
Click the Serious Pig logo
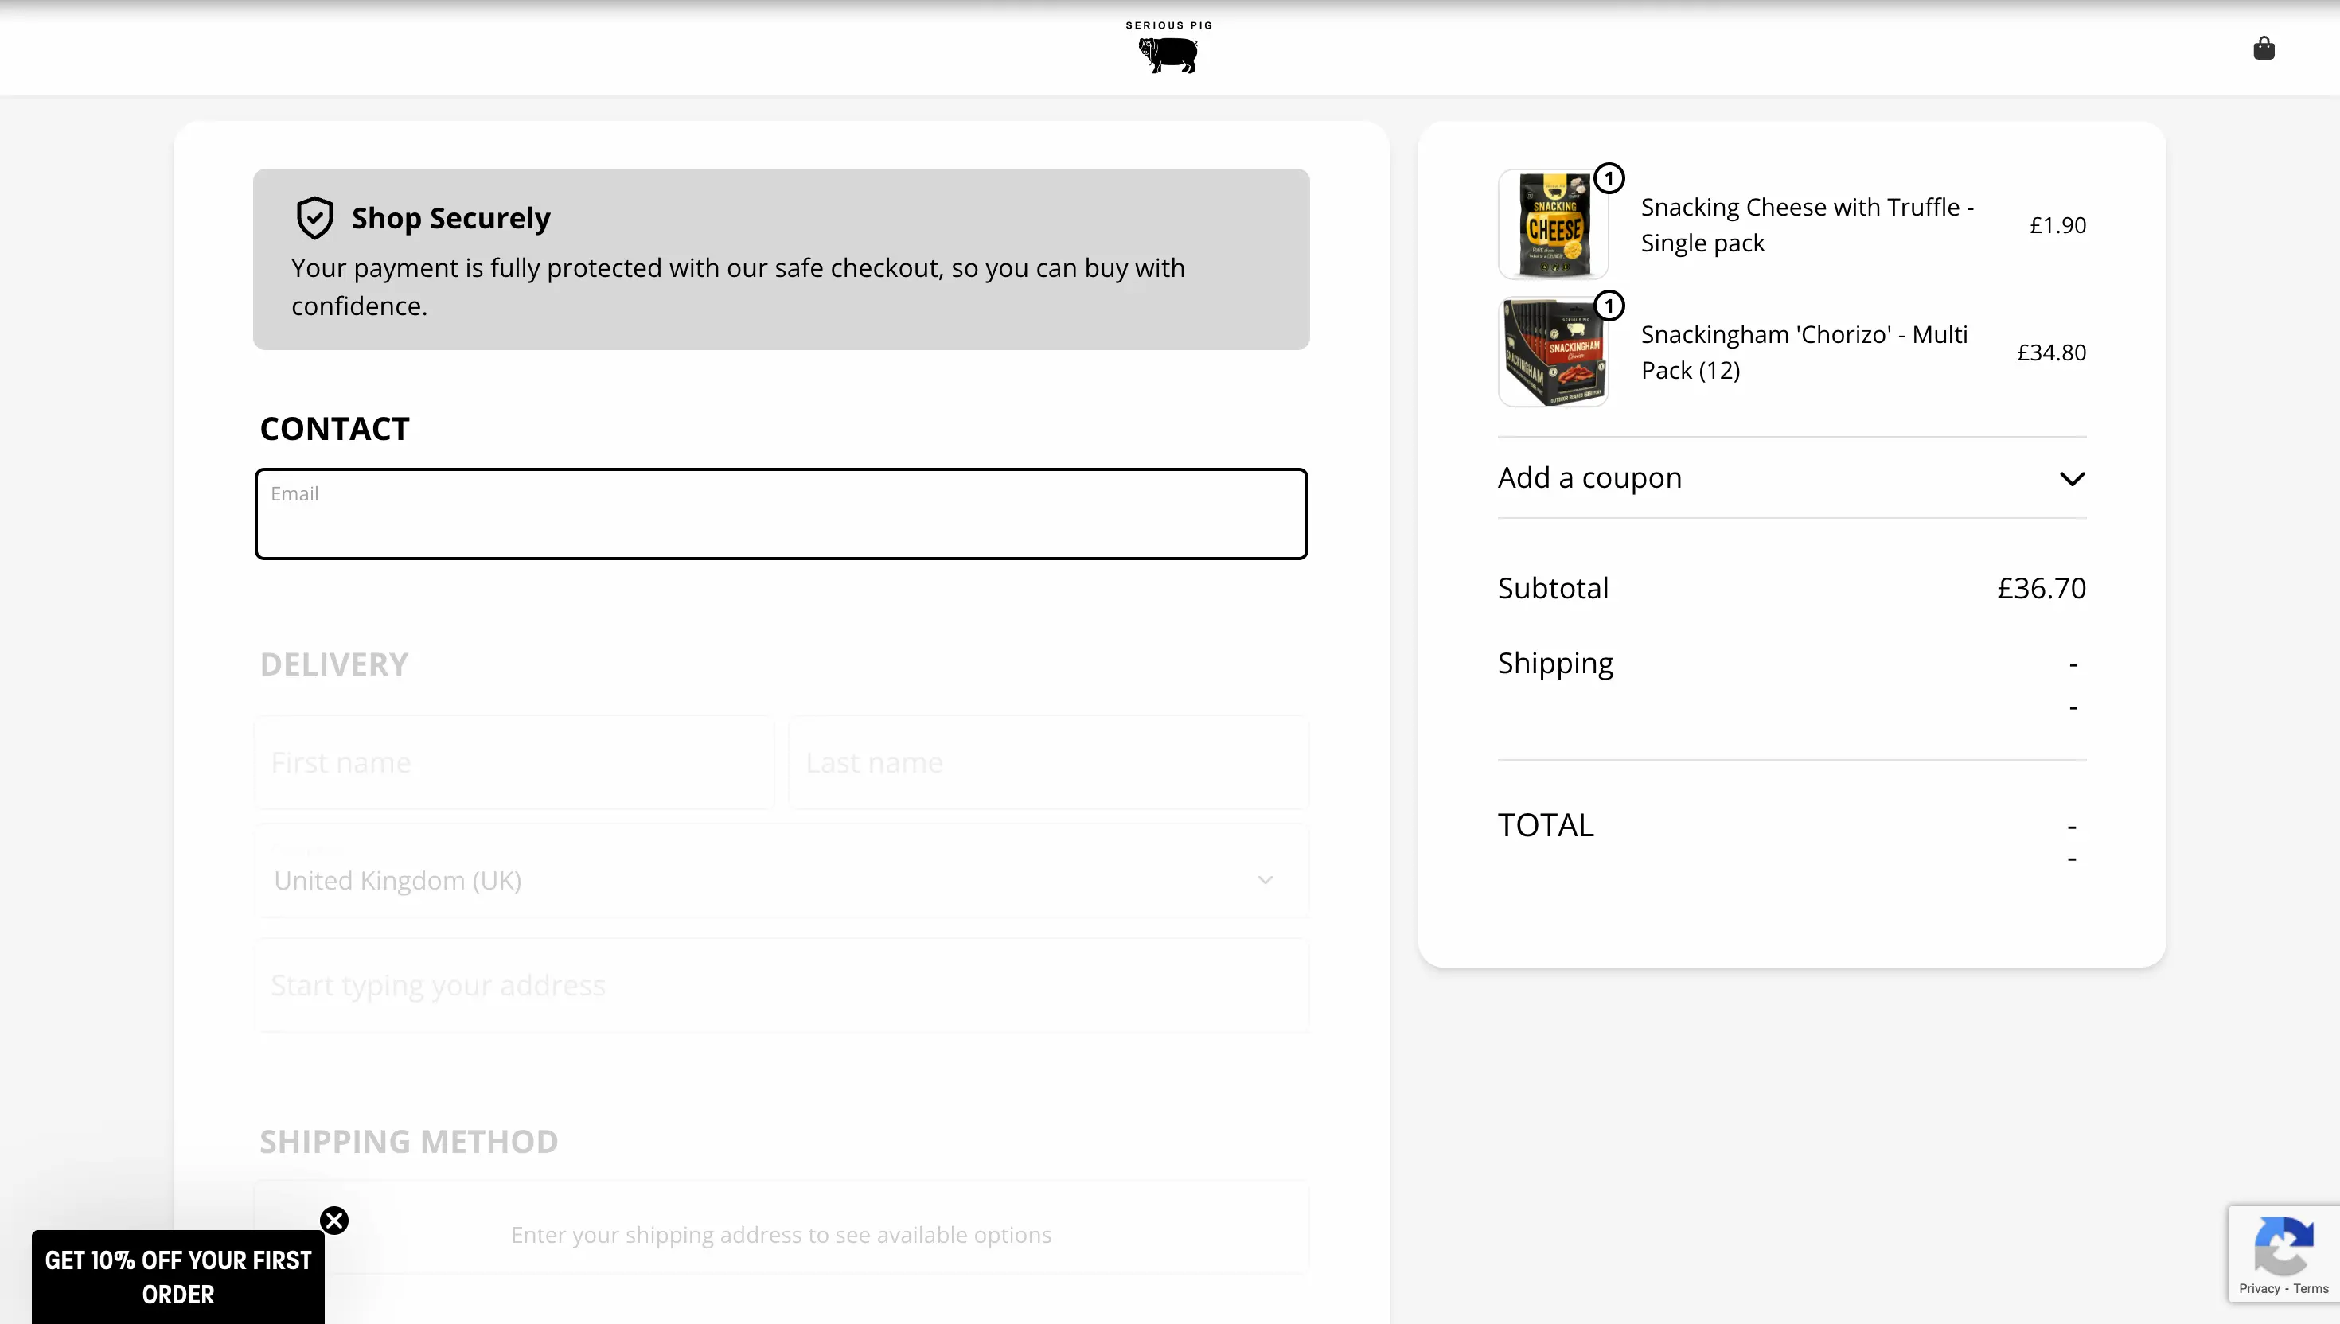pyautogui.click(x=1168, y=49)
